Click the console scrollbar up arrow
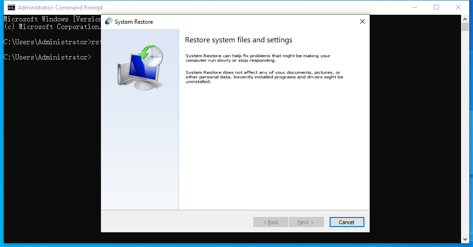The height and width of the screenshot is (247, 473). 465,19
